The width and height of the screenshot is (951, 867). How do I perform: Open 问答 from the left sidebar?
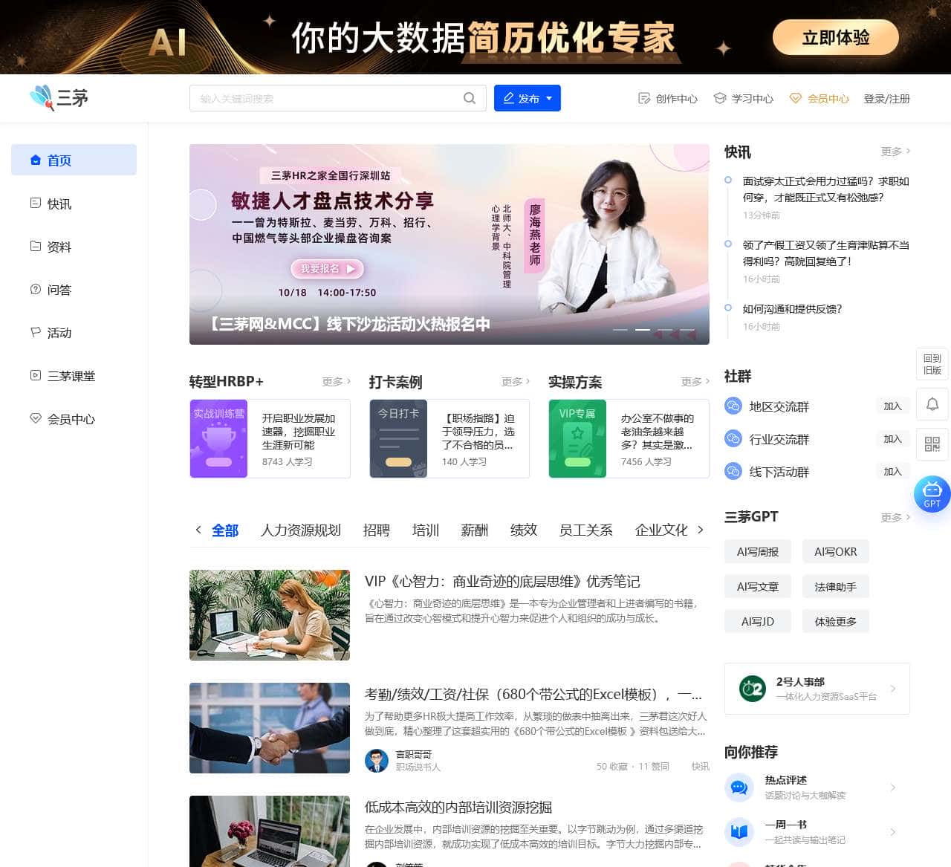pyautogui.click(x=59, y=290)
